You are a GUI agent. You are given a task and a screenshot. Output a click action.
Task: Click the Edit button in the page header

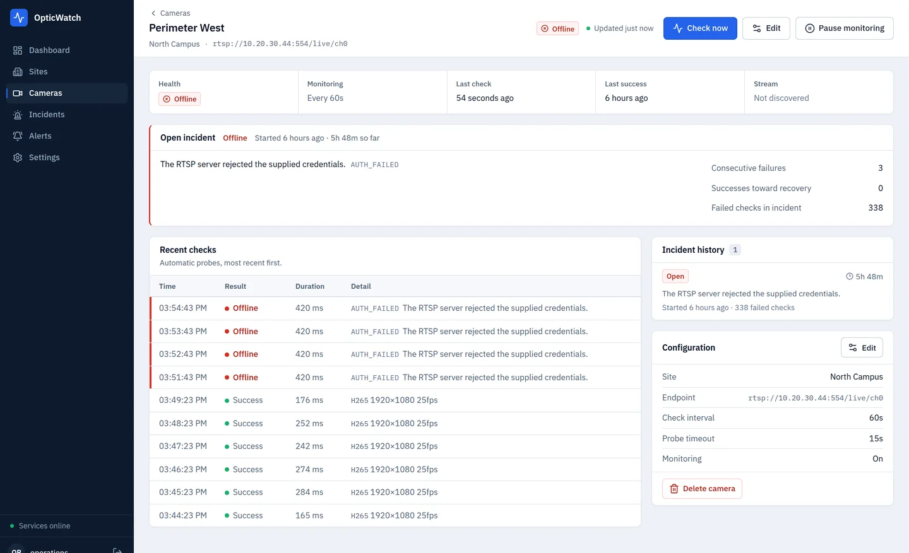766,28
